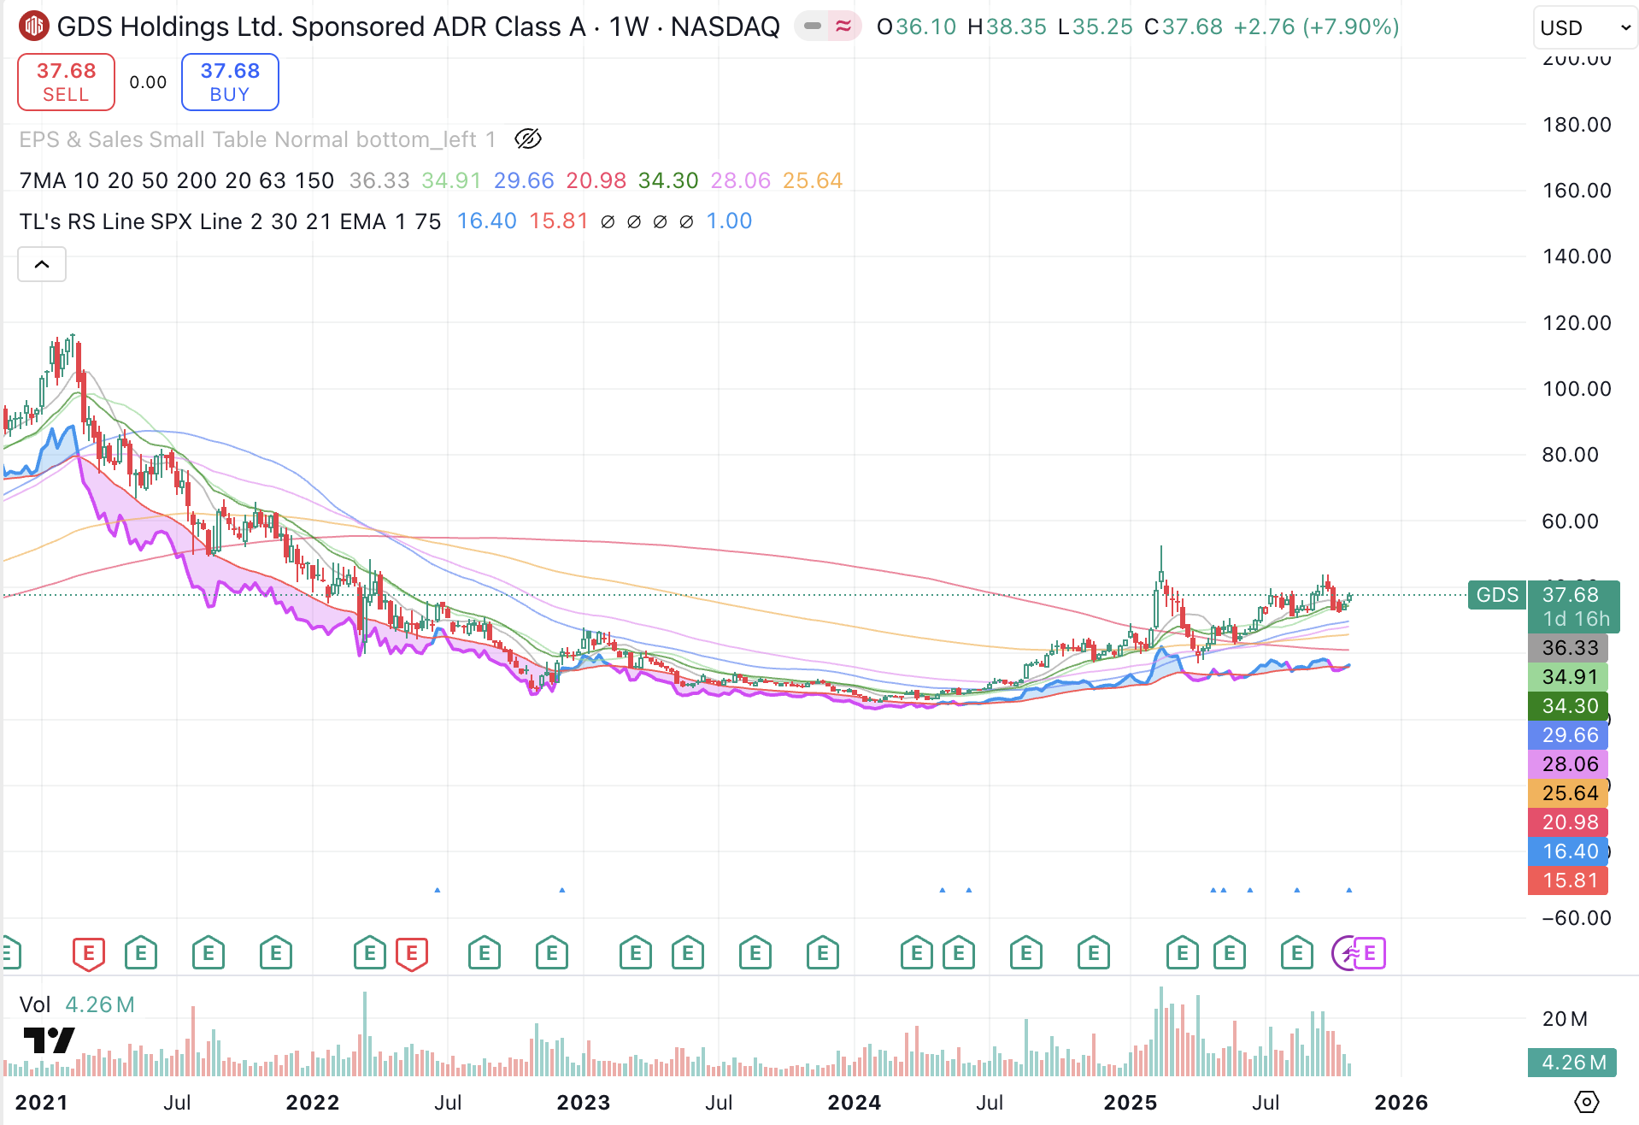Click the −60.00 RS pane axis label

[1577, 918]
